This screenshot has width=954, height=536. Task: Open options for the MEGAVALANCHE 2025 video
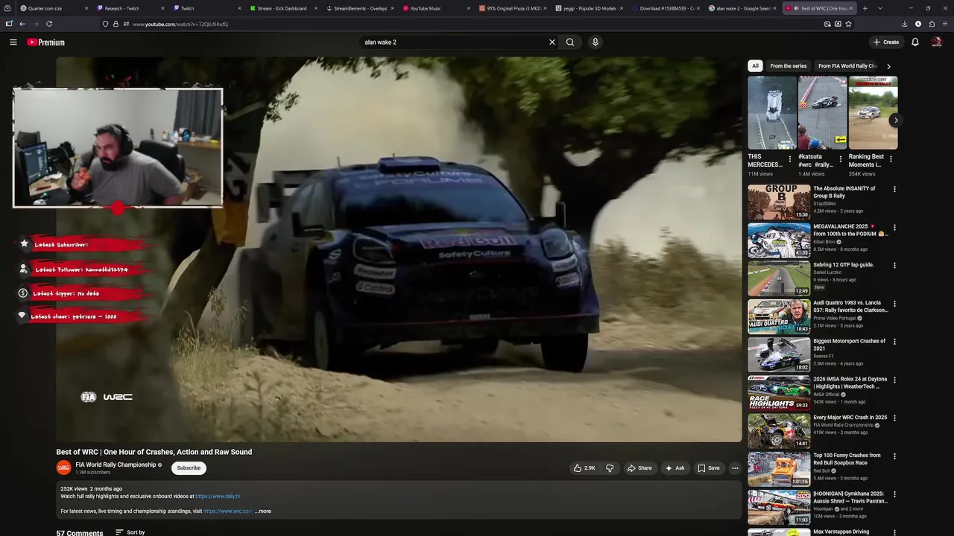click(894, 228)
